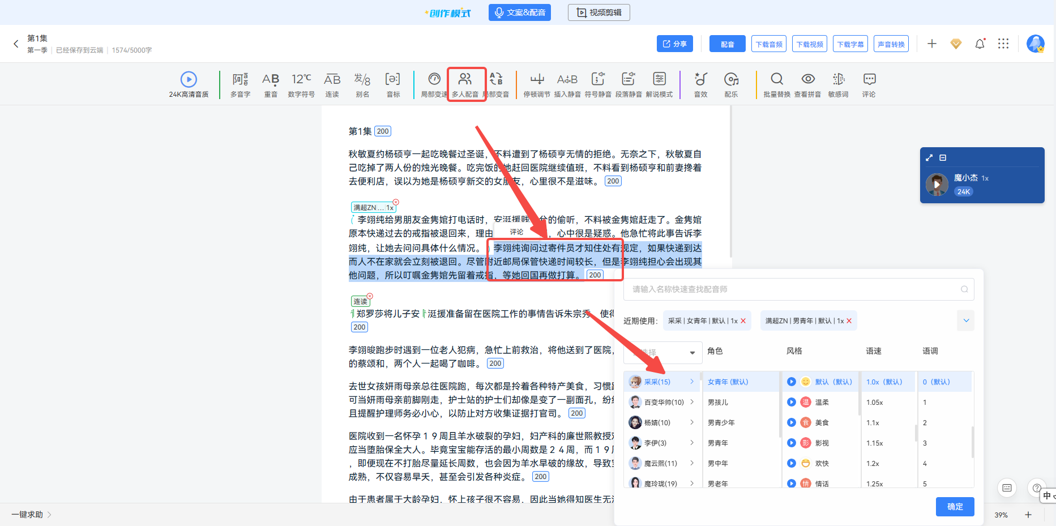The height and width of the screenshot is (526, 1056).
Task: Toggle 查看拼音 eye icon
Action: (808, 85)
